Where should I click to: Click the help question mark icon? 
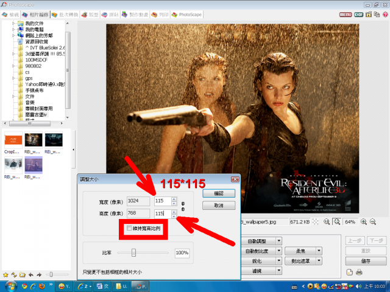click(385, 15)
